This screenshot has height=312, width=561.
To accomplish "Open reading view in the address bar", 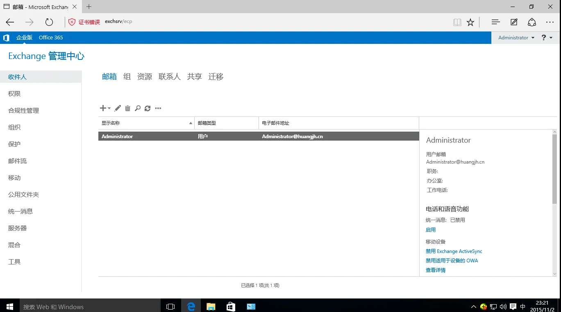I will tap(457, 22).
